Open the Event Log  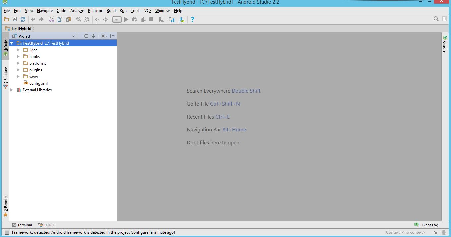(429, 225)
